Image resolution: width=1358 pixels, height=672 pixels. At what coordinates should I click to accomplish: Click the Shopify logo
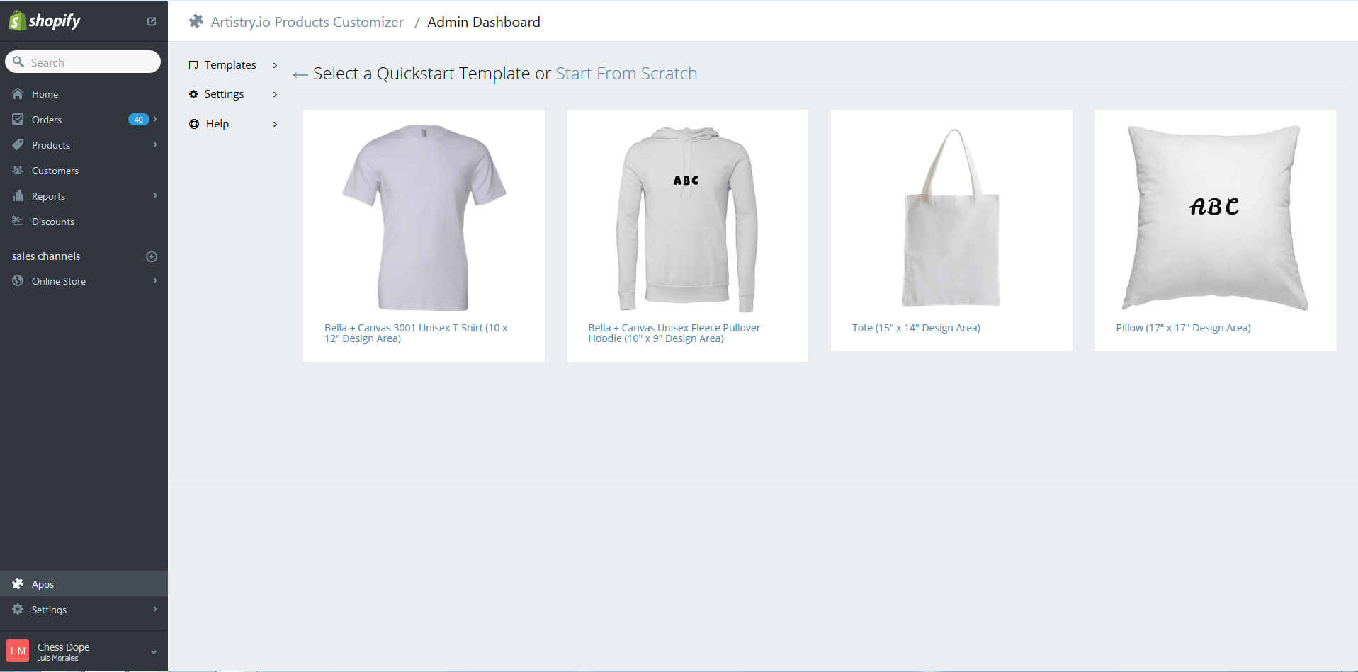point(45,21)
